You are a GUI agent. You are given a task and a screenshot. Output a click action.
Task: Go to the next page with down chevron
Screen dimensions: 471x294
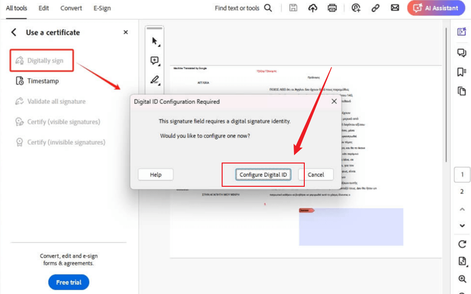pyautogui.click(x=462, y=226)
